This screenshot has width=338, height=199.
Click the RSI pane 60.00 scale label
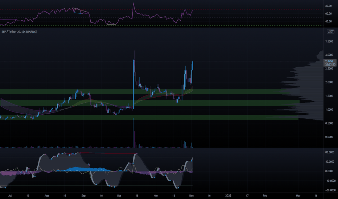click(329, 13)
